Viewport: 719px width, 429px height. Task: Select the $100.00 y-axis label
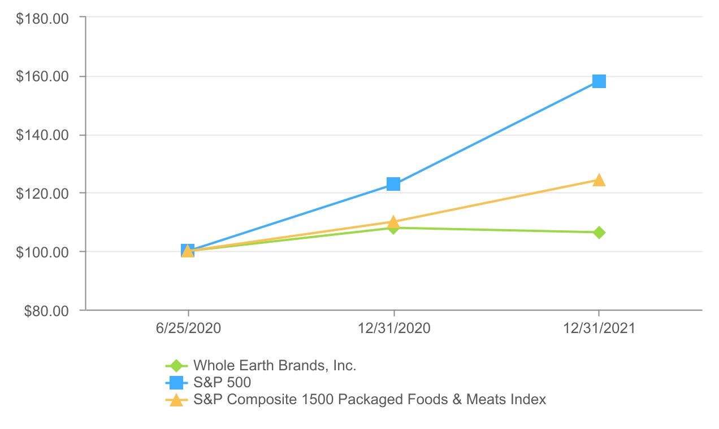tap(43, 252)
